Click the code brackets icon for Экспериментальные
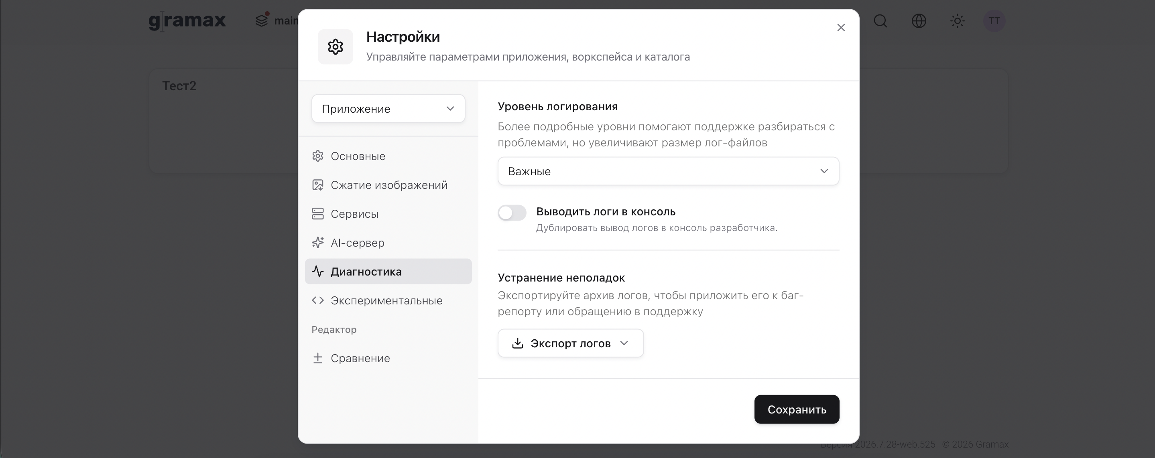This screenshot has width=1155, height=458. click(318, 300)
